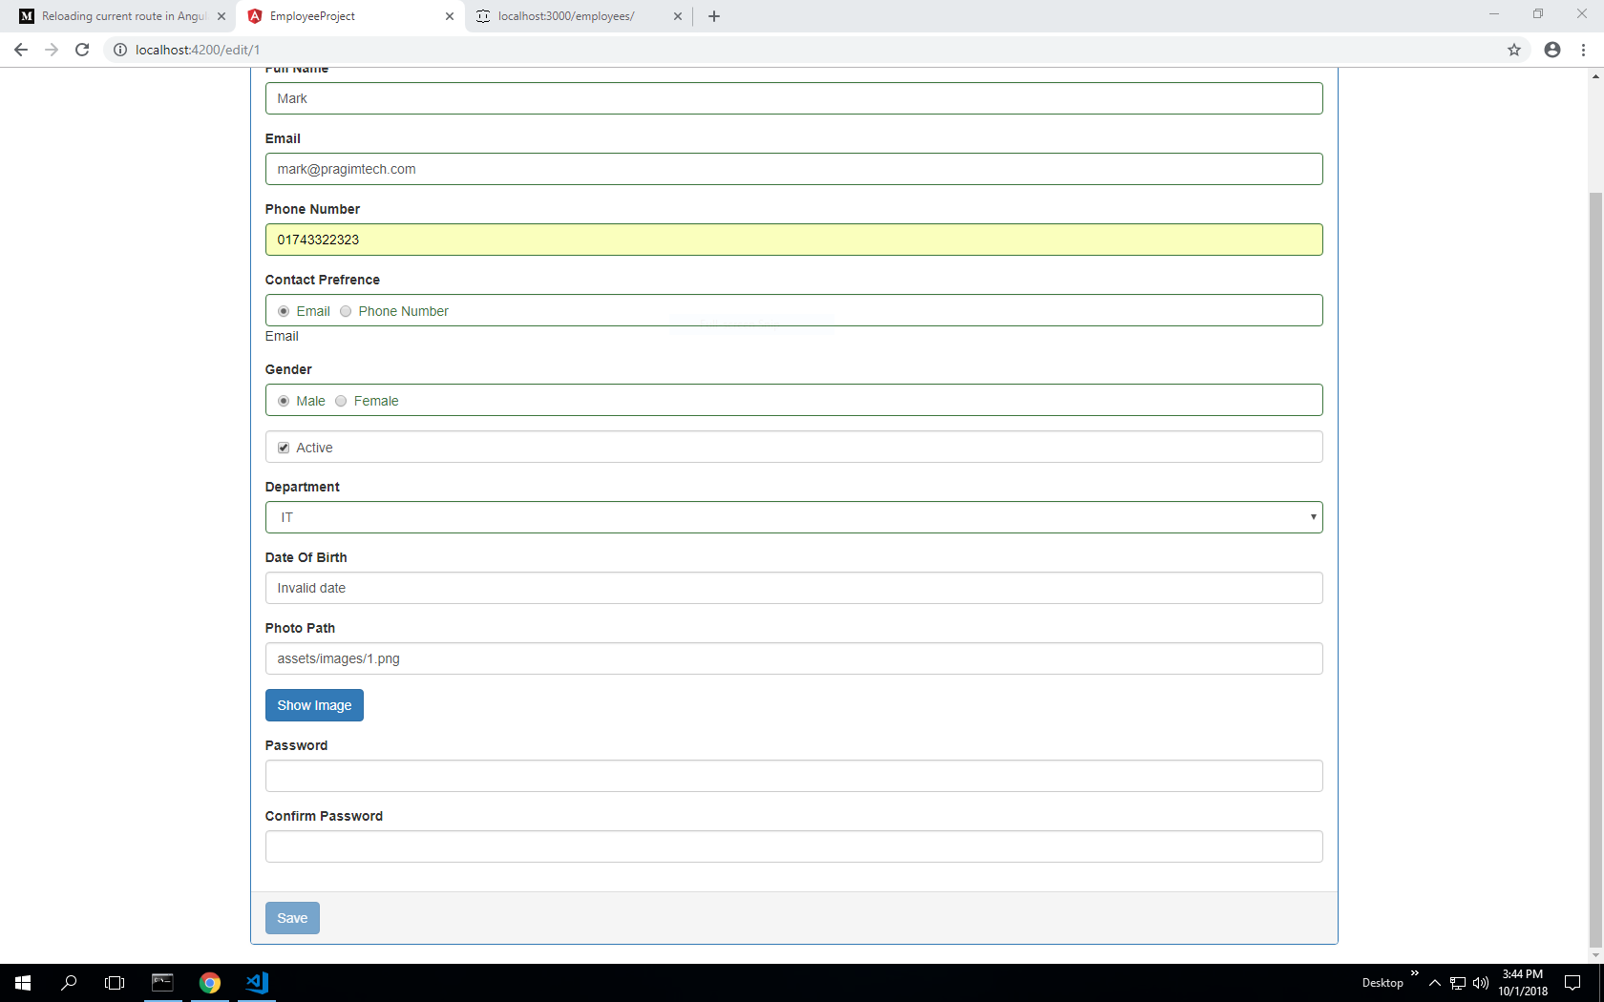Click the Date Of Birth field

click(x=794, y=588)
